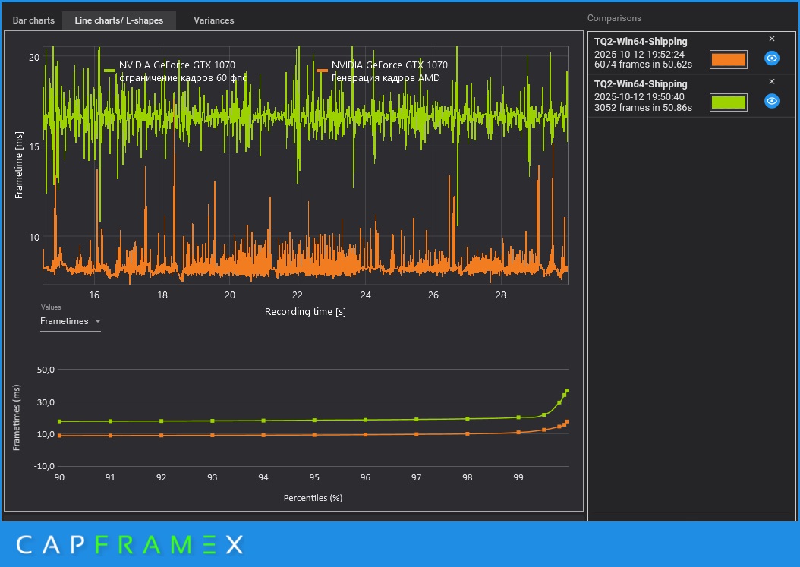Click the 99 percentile axis tick label
Screen dimensions: 800x567
[518, 477]
